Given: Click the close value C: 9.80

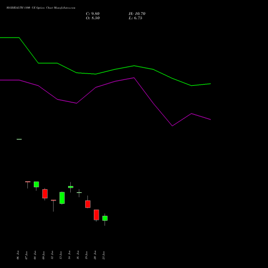Looking at the screenshot, I should click(93, 14).
